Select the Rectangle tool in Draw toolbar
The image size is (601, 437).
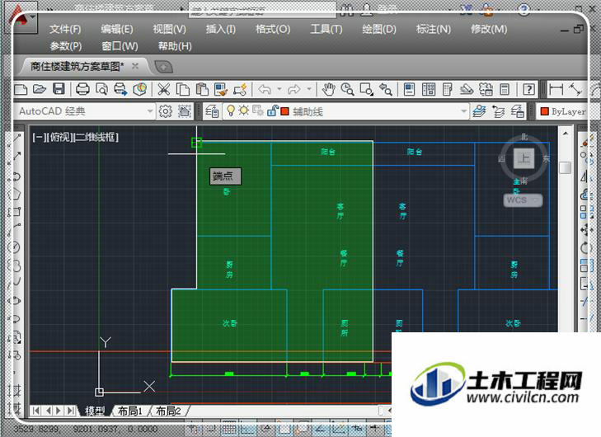click(15, 212)
